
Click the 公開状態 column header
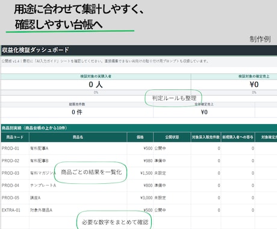(x=172, y=137)
